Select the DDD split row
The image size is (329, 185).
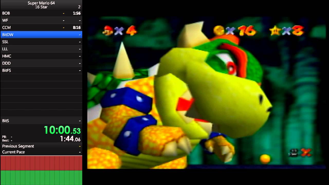tap(41, 63)
